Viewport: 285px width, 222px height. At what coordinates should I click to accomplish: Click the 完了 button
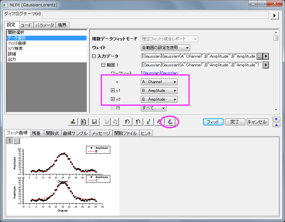tap(235, 122)
